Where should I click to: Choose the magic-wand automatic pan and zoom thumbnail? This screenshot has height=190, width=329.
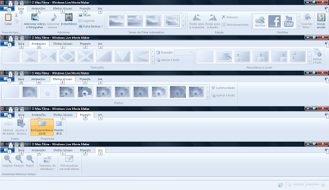click(x=224, y=56)
